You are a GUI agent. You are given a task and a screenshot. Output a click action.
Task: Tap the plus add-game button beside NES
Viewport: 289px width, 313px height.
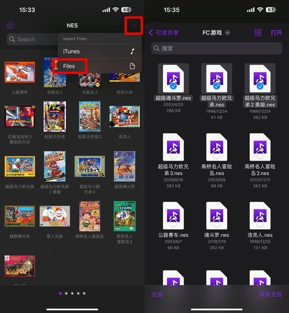134,25
